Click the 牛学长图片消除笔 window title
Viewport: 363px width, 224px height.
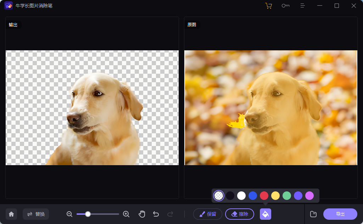tap(34, 6)
